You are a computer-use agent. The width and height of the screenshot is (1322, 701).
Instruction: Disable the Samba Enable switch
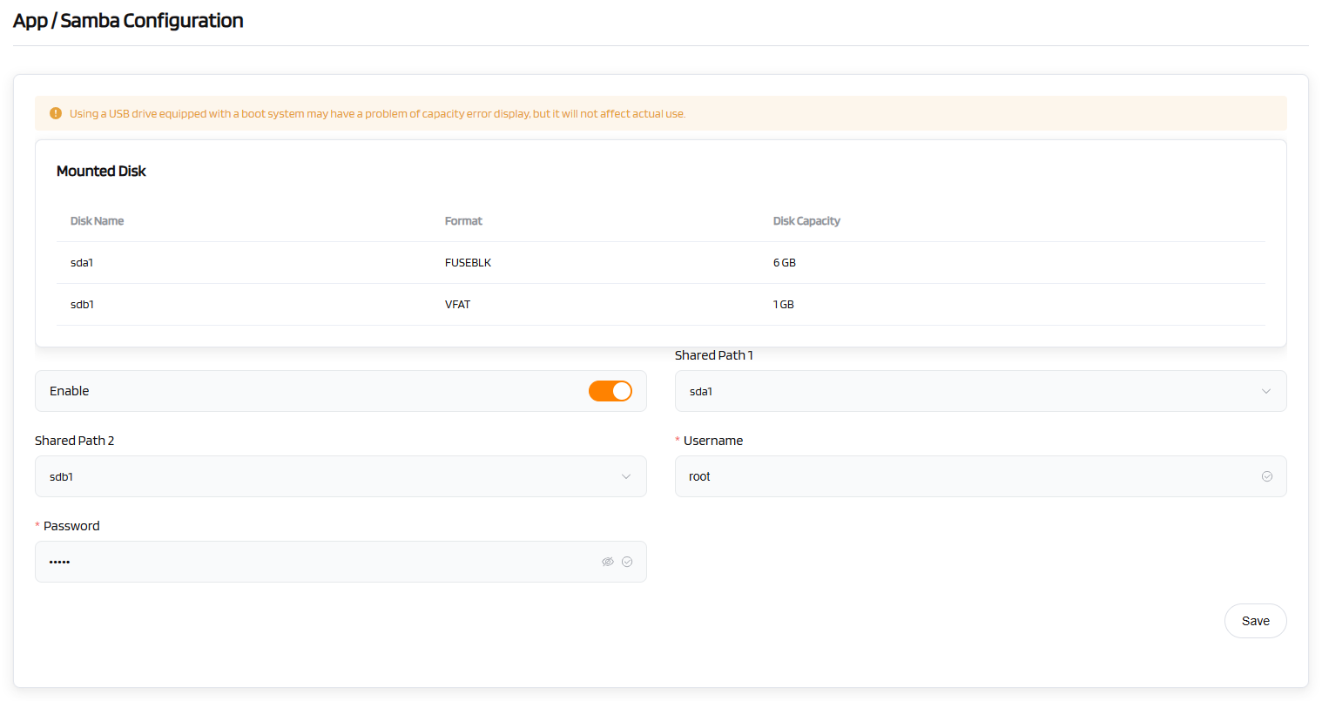[x=610, y=391]
